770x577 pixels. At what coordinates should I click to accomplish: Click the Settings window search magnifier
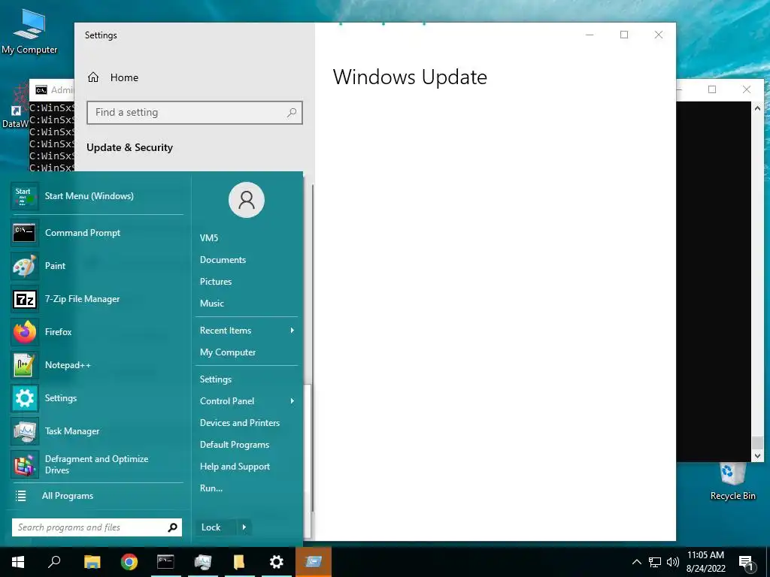[292, 113]
